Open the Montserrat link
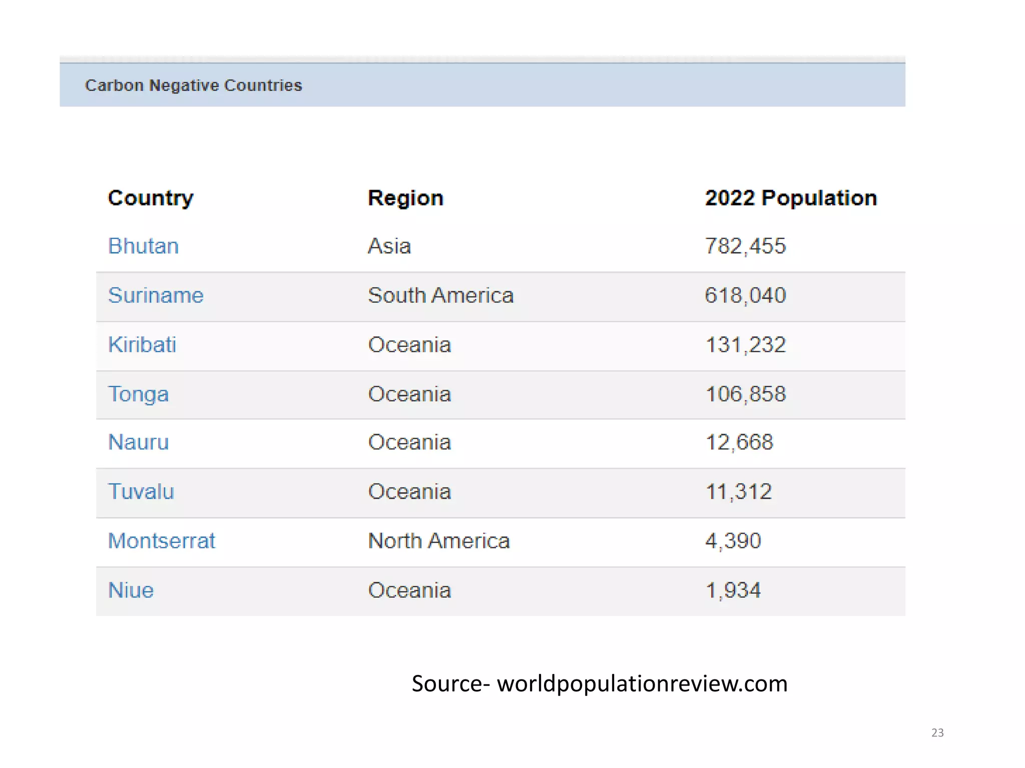This screenshot has width=1025, height=768. tap(162, 541)
